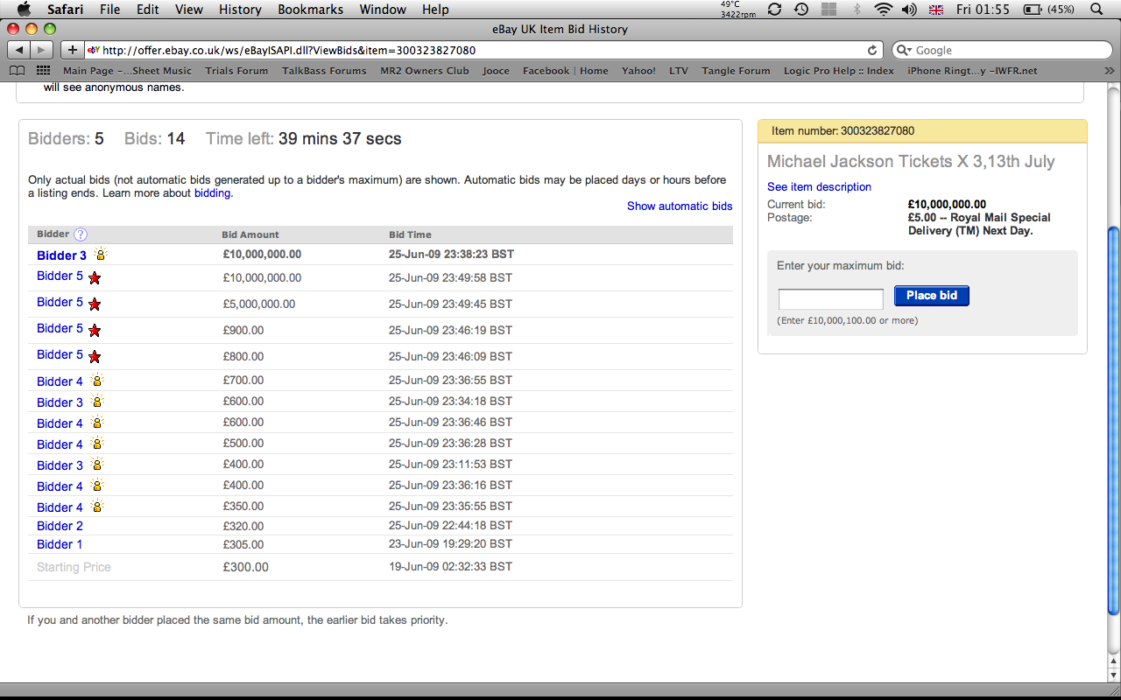Open the iPhone Ringtone IWFR.net bookmark

[x=972, y=71]
